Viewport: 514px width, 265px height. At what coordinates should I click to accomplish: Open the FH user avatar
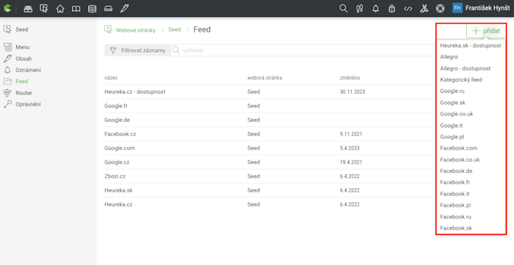point(458,8)
